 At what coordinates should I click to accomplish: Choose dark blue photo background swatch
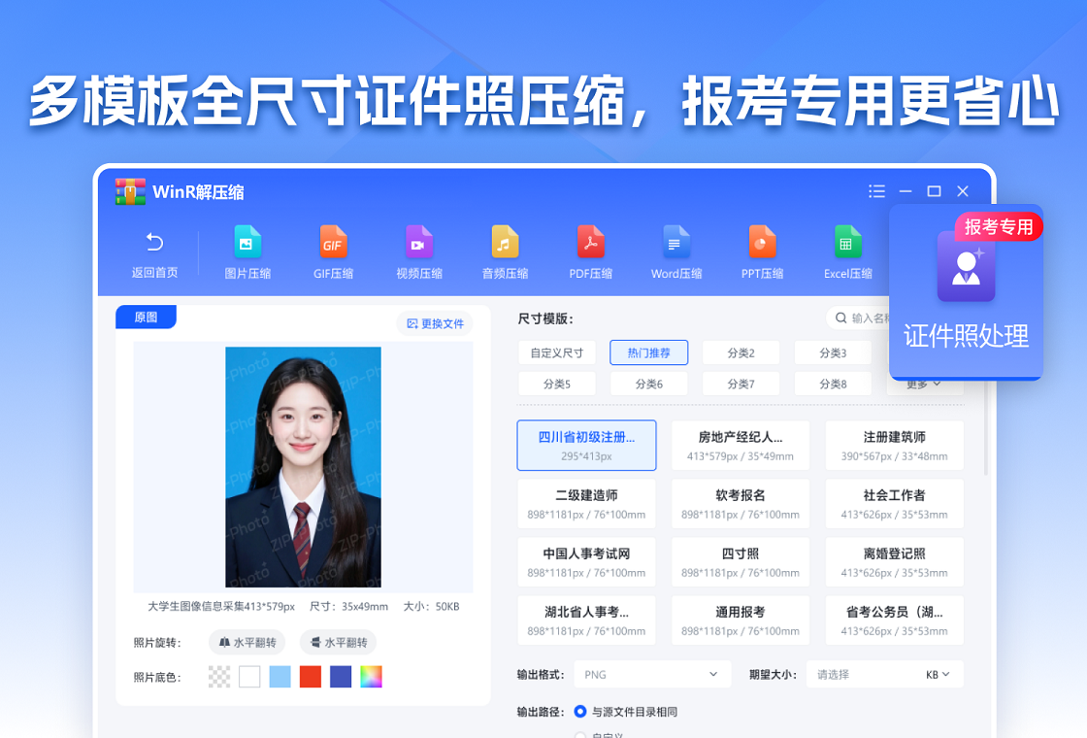pos(341,676)
